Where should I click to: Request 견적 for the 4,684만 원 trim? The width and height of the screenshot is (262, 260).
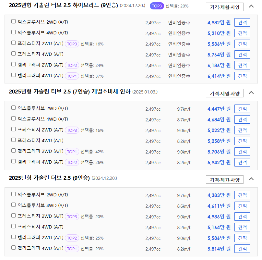[x=242, y=119]
